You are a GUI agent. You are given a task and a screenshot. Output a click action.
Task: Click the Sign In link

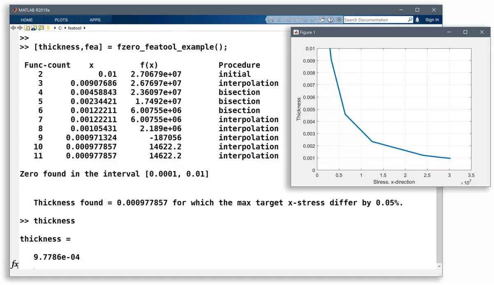click(432, 20)
